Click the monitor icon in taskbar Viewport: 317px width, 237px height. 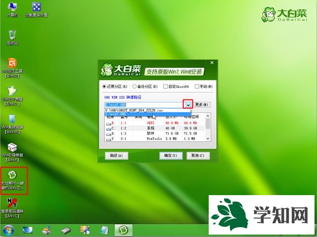28,230
